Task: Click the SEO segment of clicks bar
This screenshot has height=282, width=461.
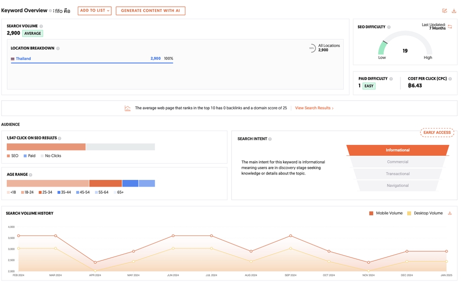Action: tap(46, 147)
